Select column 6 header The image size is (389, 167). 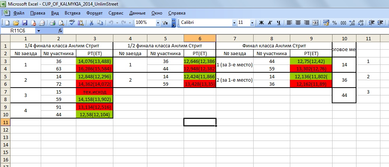(x=200, y=38)
